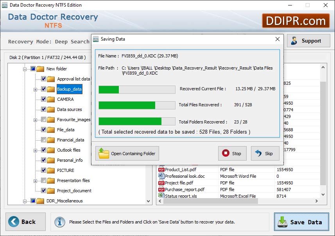The height and width of the screenshot is (236, 335).
Task: Expand the Backup_data tree node
Action: point(35,89)
